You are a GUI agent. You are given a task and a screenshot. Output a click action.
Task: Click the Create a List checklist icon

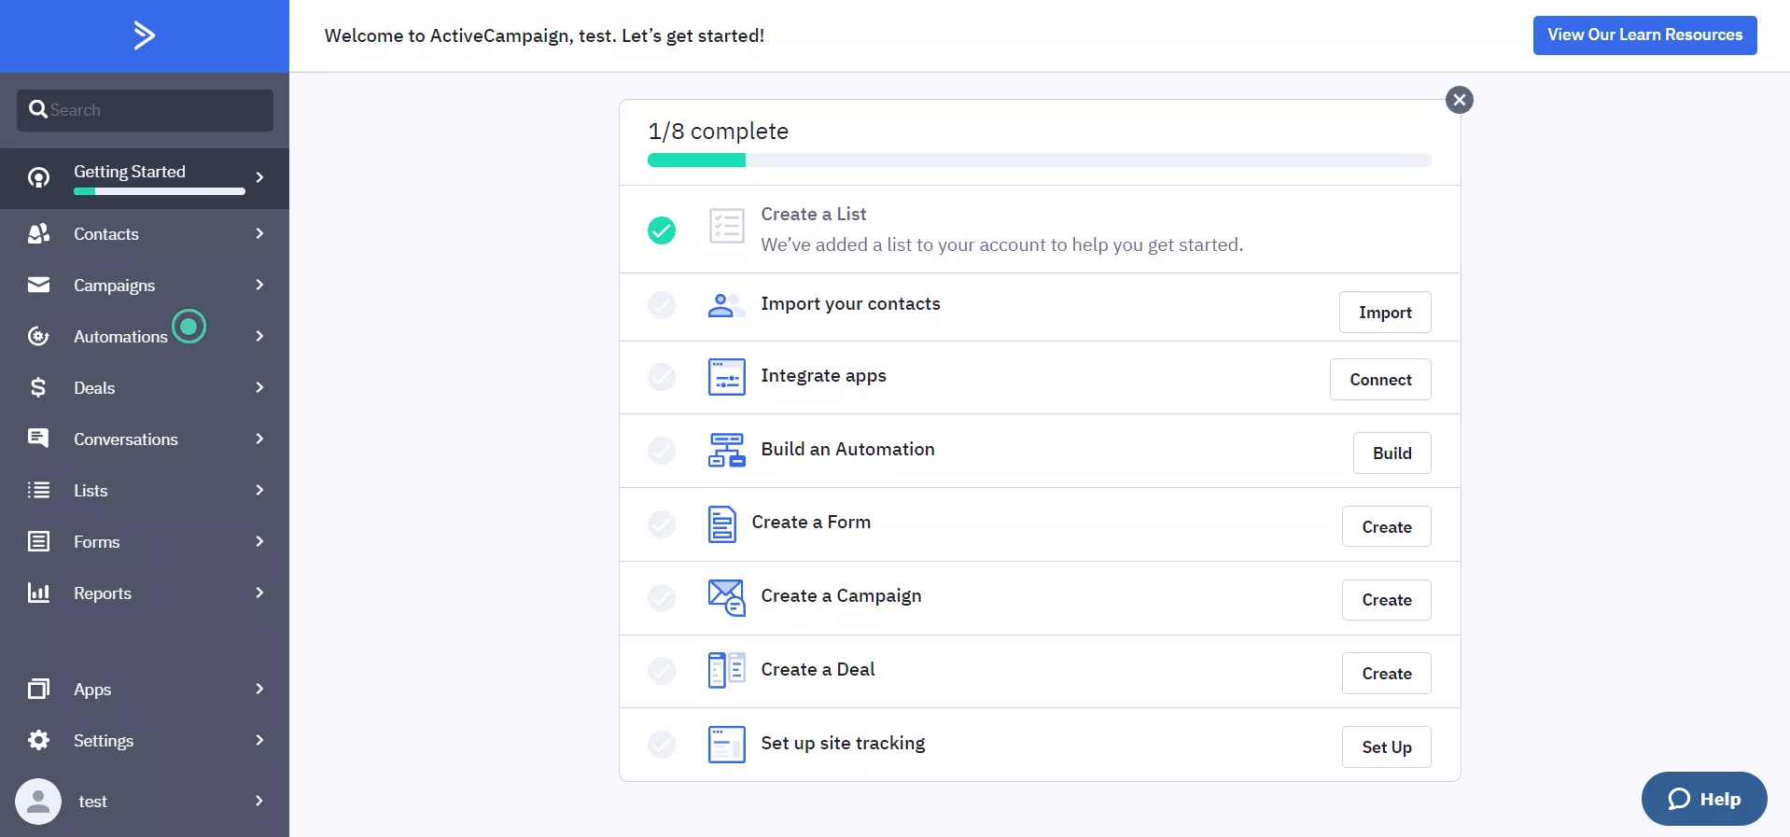[726, 226]
